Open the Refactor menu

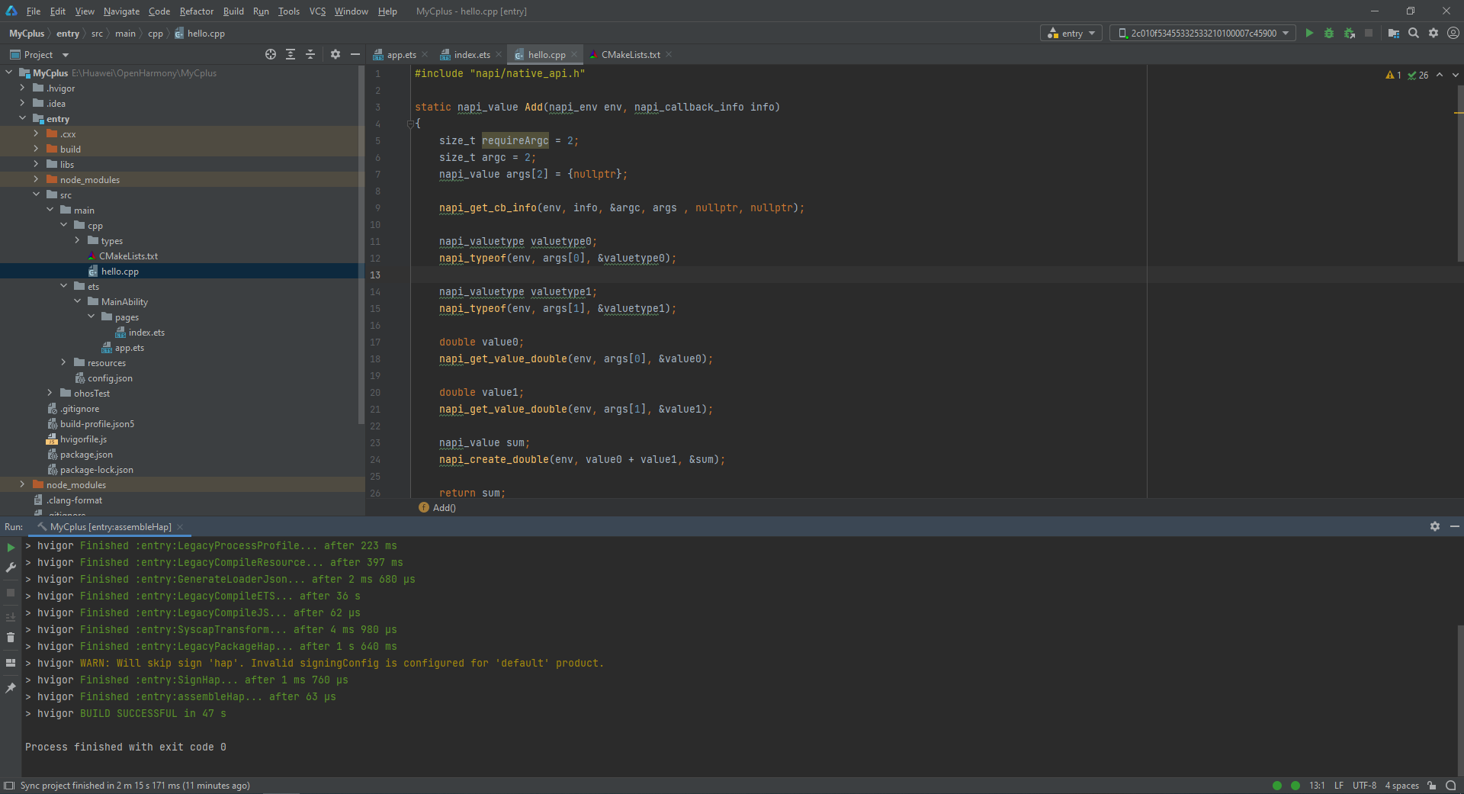[197, 11]
